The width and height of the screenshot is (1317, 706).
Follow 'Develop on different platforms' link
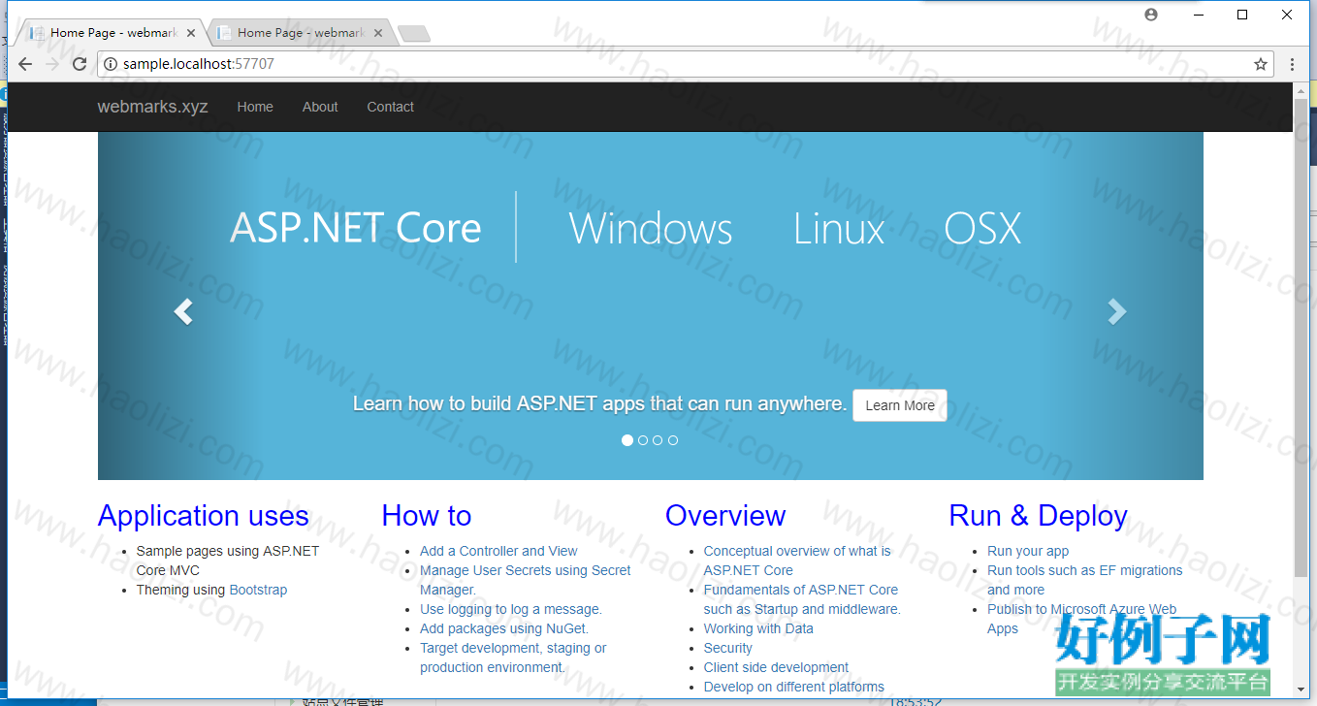794,687
